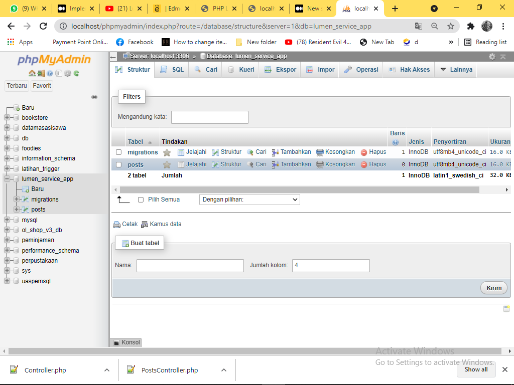The image size is (514, 385).
Task: Open the Konsol panel at the bottom
Action: 126,342
